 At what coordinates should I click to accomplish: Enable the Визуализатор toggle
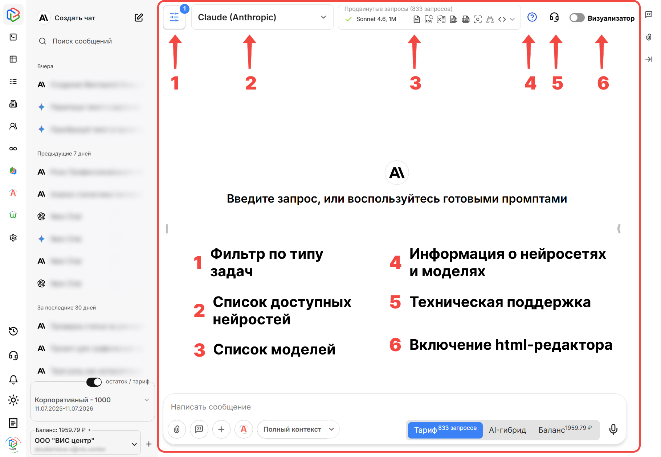pyautogui.click(x=576, y=17)
